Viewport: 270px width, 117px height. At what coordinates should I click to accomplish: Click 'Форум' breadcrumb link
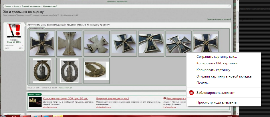[x=16, y=6]
